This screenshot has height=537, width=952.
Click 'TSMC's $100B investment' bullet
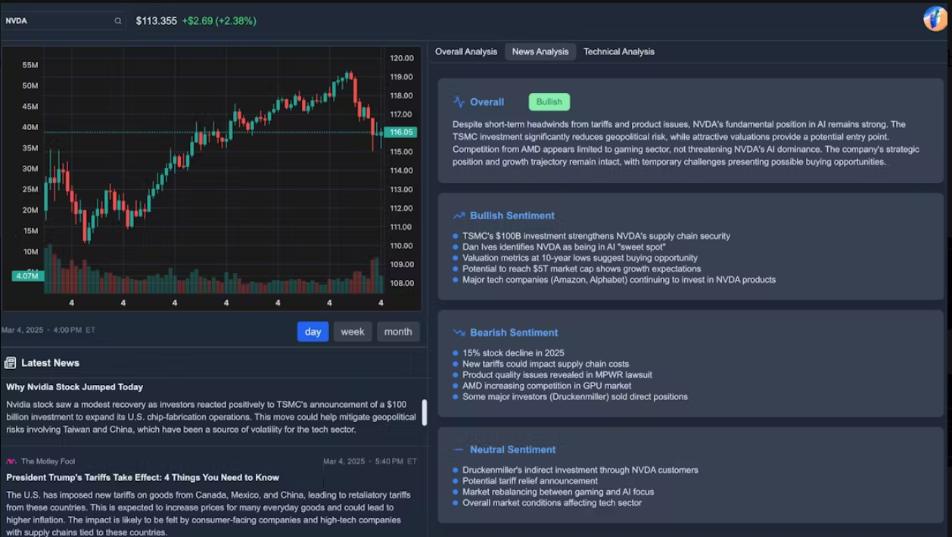[x=596, y=236]
